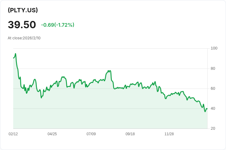
Task: Click the 20 price axis label
Action: click(213, 128)
